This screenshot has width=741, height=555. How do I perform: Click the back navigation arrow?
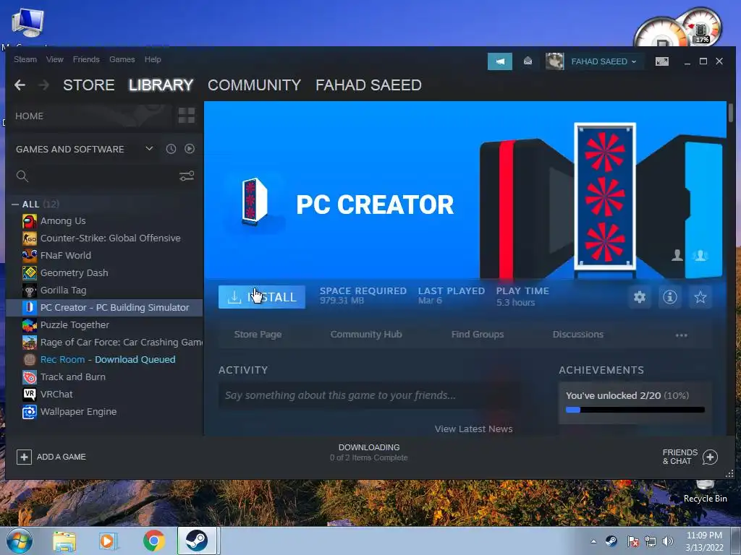(x=20, y=85)
